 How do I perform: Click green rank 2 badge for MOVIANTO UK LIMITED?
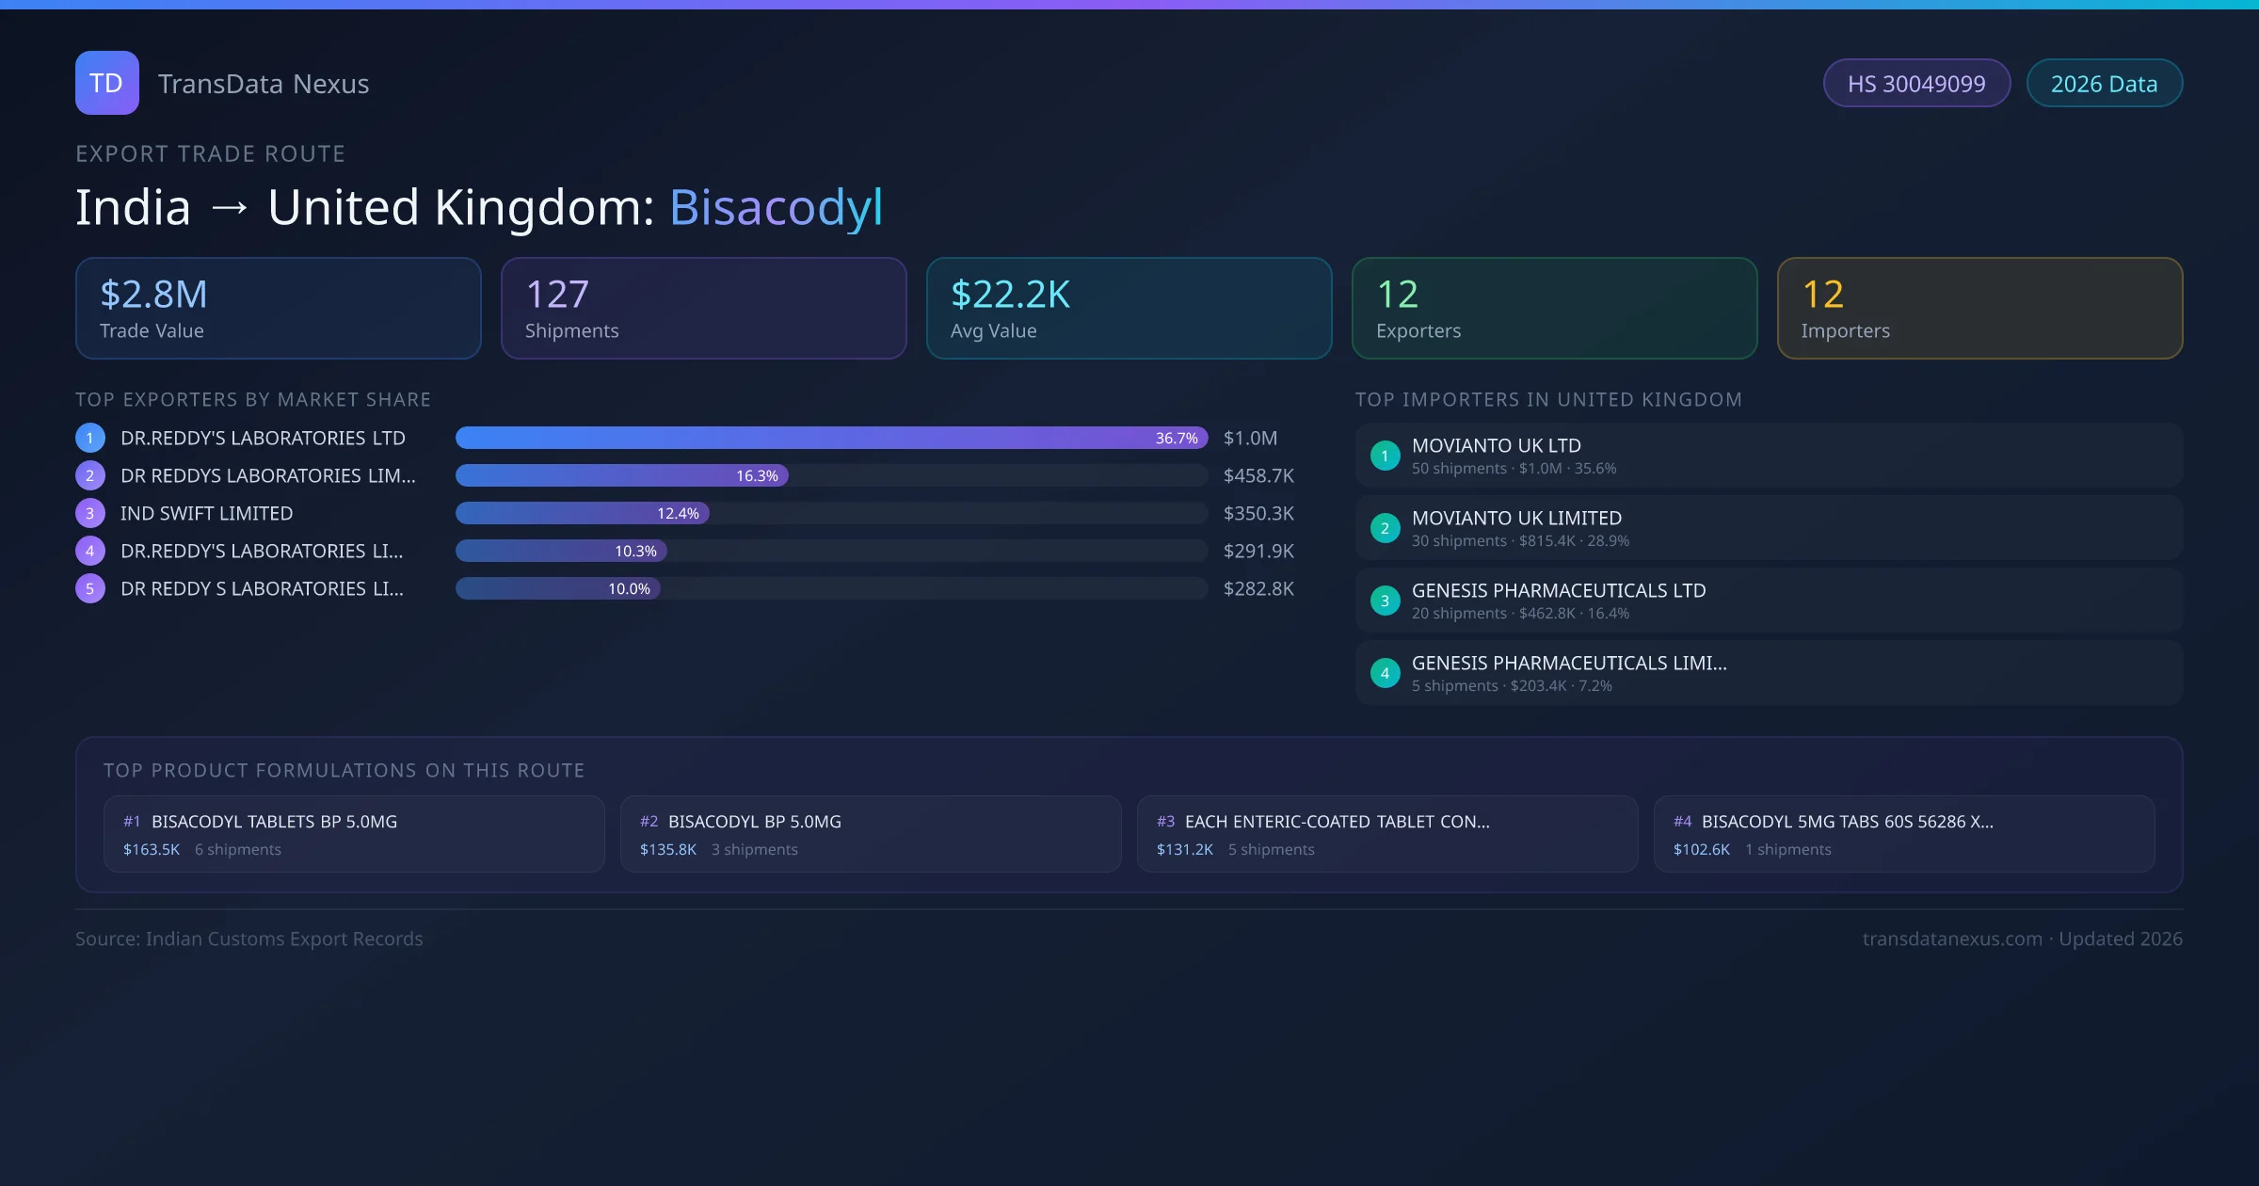(1385, 528)
